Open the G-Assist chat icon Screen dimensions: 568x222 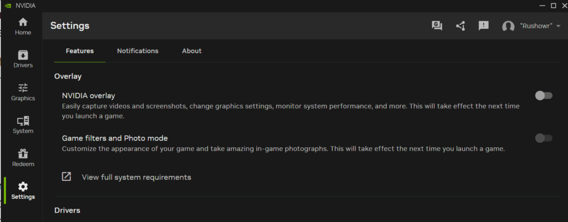click(437, 25)
